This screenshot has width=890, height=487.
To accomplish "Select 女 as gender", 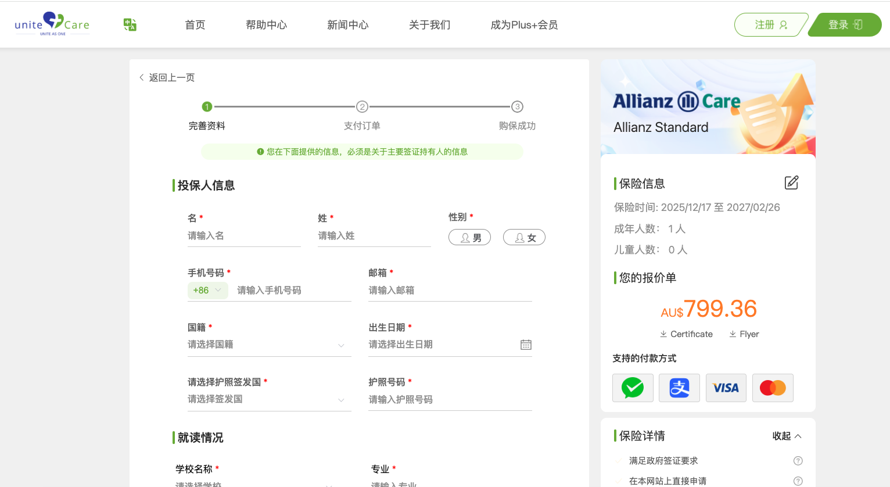I will coord(523,237).
